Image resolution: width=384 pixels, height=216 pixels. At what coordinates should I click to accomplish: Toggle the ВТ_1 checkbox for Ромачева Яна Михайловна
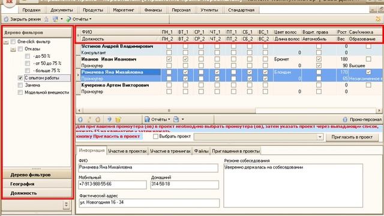pyautogui.click(x=185, y=72)
